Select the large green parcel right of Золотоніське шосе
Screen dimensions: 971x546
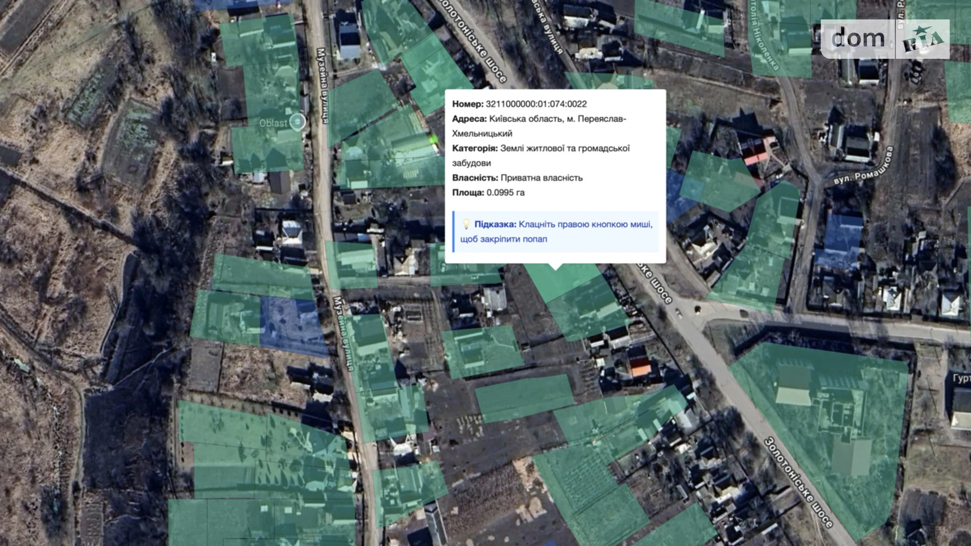pyautogui.click(x=829, y=430)
